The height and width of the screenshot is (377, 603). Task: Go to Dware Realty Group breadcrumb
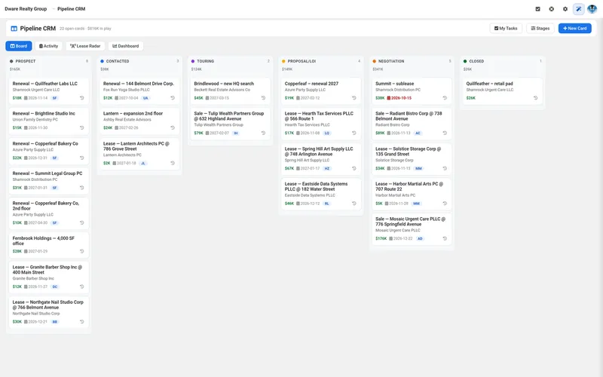[x=26, y=9]
